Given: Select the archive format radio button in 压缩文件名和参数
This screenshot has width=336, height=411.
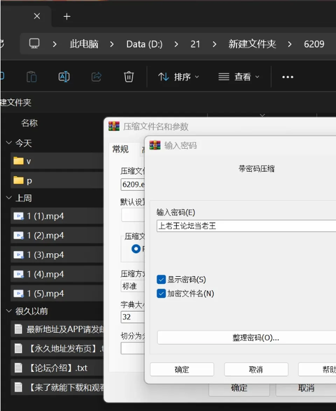Looking at the screenshot, I should tap(136, 249).
